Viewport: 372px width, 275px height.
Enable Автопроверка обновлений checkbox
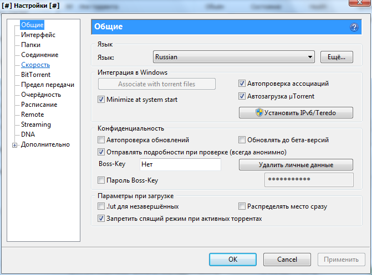coord(101,140)
